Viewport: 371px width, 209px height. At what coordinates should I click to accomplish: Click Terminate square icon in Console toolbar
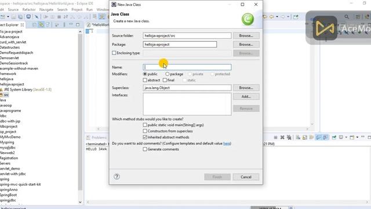[276, 138]
